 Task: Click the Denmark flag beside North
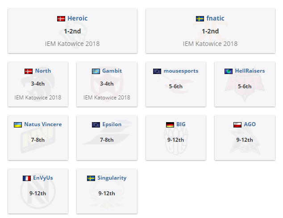pos(29,71)
